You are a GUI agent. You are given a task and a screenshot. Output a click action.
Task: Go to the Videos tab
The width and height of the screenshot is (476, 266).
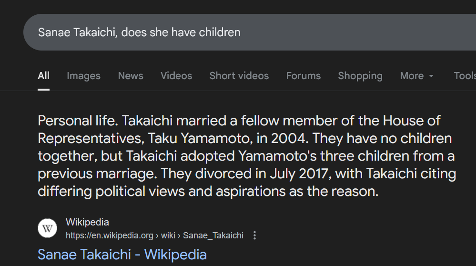click(x=176, y=76)
